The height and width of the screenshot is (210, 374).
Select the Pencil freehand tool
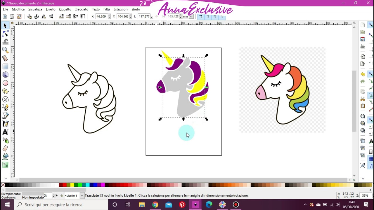(5, 108)
